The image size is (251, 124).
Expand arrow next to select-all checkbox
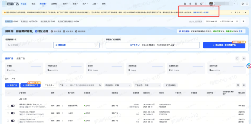pyautogui.click(x=10, y=93)
